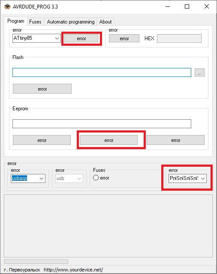Click the http://www.yourdevice.net/ text
The image size is (217, 274).
click(x=73, y=270)
